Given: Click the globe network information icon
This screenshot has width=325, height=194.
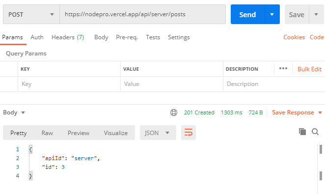Looking at the screenshot, I should click(x=174, y=112).
